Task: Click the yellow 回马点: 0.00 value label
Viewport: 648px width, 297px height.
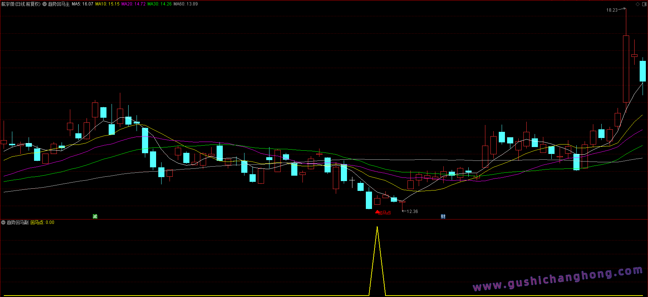Action: click(x=42, y=222)
